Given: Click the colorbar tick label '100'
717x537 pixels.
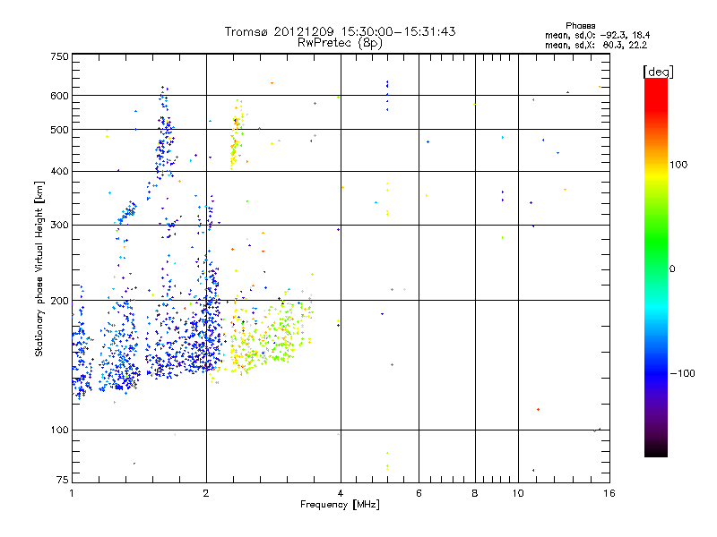Looking at the screenshot, I should point(678,165).
